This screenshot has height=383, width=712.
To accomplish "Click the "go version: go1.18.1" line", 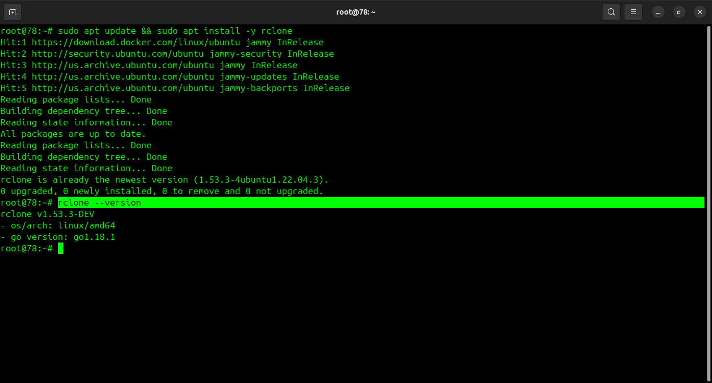I will click(58, 237).
